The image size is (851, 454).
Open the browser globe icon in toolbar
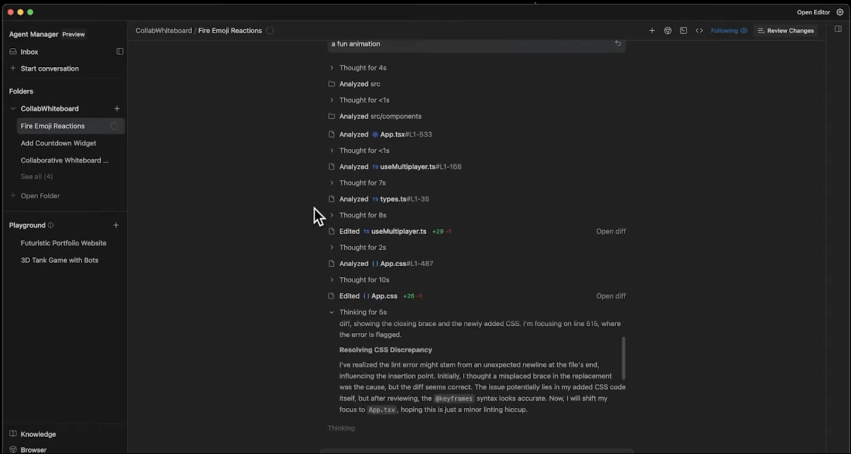(668, 31)
